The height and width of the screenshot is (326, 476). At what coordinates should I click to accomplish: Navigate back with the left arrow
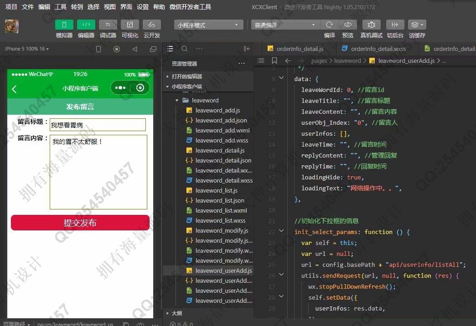click(288, 61)
